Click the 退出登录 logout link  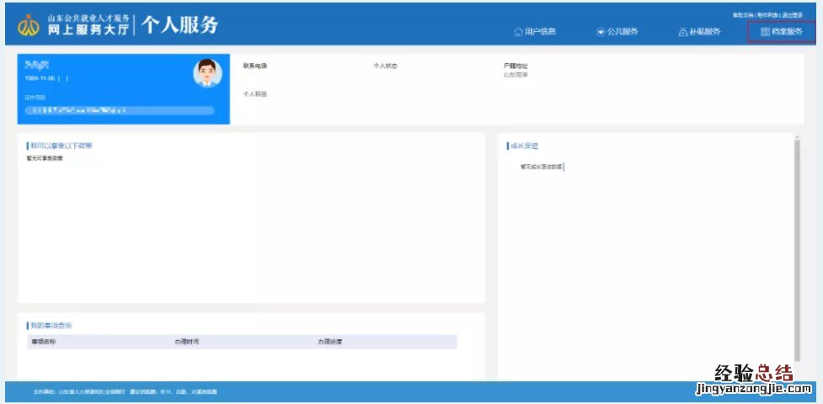point(792,15)
